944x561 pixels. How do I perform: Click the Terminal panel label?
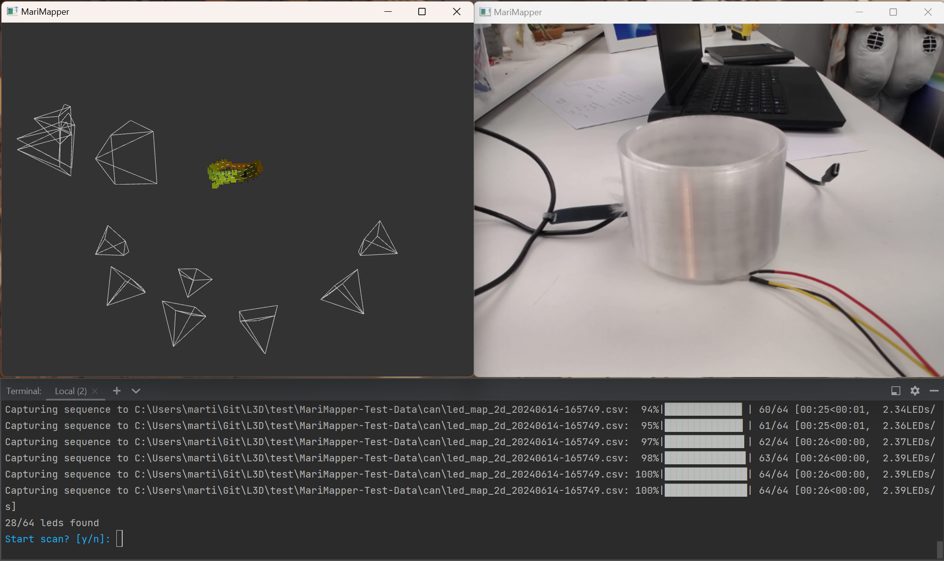coord(24,391)
